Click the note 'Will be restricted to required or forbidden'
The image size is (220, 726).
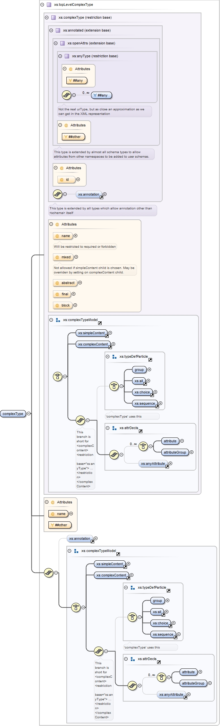(85, 247)
